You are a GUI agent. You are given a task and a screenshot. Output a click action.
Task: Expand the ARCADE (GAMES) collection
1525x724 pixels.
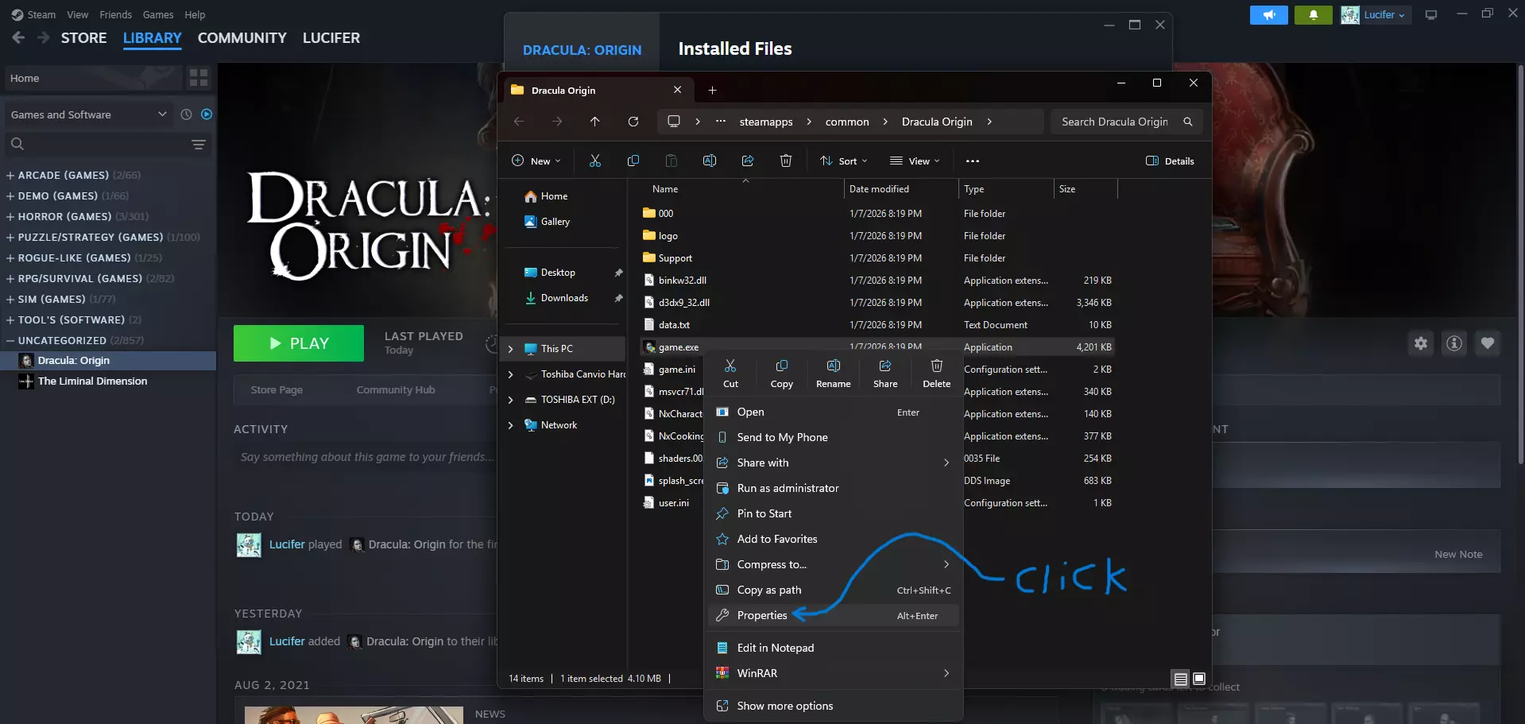click(10, 175)
